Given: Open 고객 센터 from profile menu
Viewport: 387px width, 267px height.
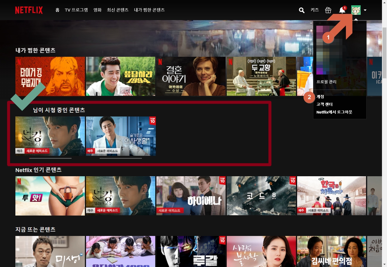Looking at the screenshot, I should click(324, 104).
